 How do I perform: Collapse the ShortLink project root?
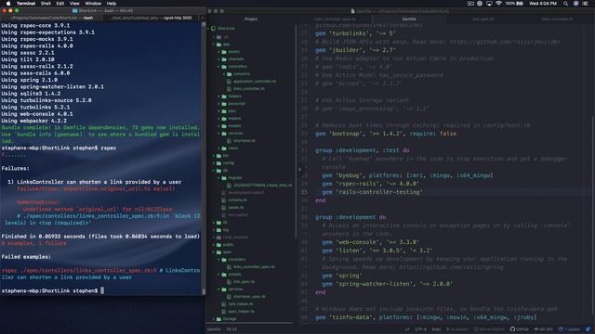[208, 29]
